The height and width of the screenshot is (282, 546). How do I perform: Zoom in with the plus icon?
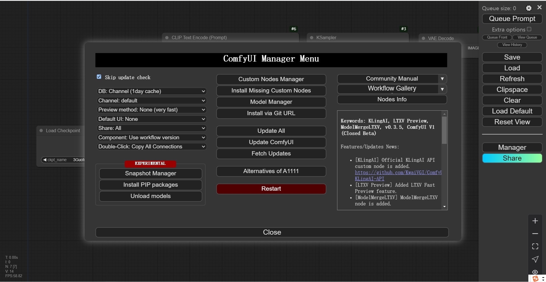[x=535, y=221]
